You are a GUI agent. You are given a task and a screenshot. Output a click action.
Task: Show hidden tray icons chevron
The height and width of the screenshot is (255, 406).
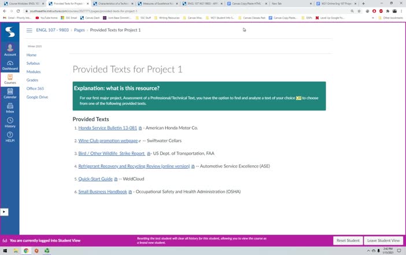368,251
